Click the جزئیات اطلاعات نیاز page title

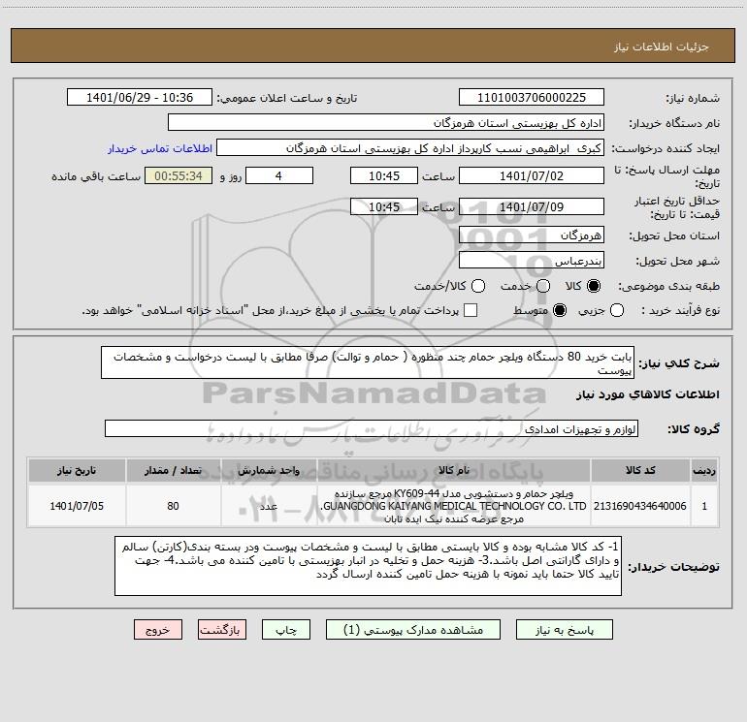pyautogui.click(x=661, y=47)
